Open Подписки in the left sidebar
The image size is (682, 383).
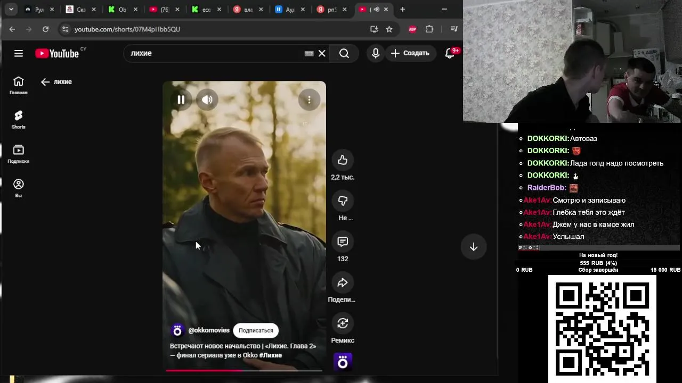pos(18,154)
